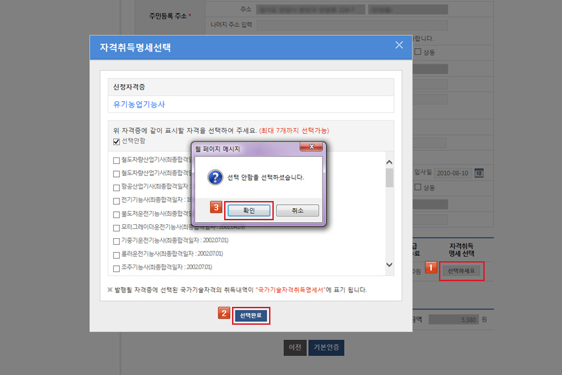This screenshot has width=562, height=375.
Task: Check 롤러운전기능사 in the list
Action: coord(116,255)
